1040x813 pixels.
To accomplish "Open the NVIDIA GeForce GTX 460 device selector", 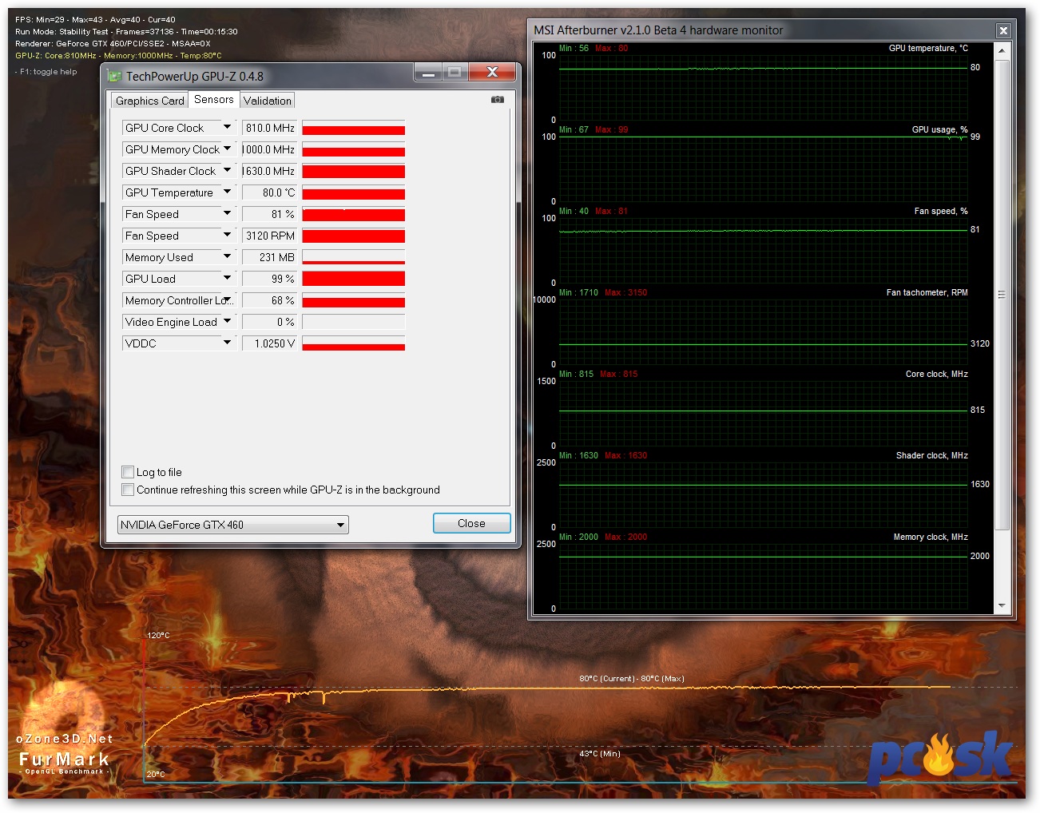I will (233, 525).
